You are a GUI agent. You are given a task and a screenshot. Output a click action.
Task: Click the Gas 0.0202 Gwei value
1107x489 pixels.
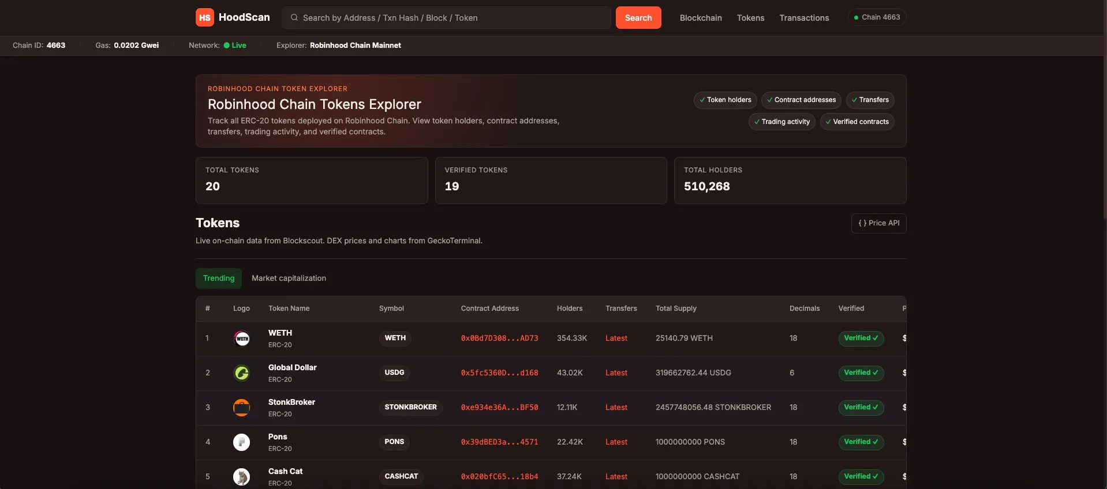click(x=136, y=46)
